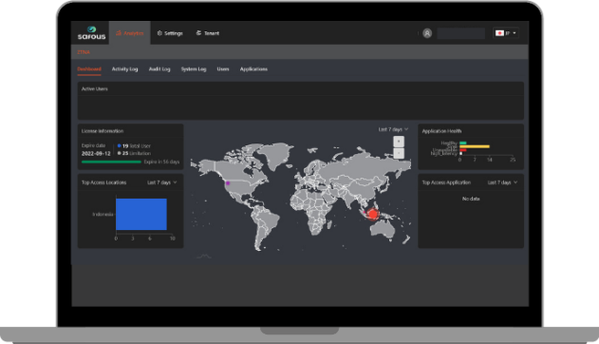Click the purple marker on North America
The image size is (599, 344).
[x=228, y=183]
